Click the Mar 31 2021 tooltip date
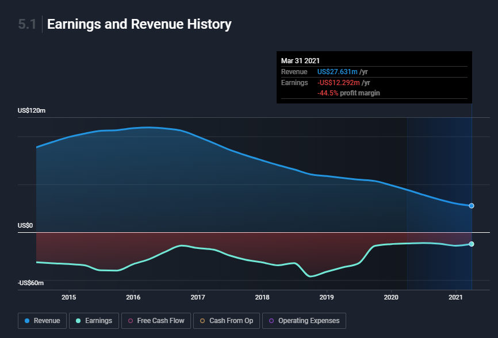Image resolution: width=498 pixels, height=338 pixels. 300,60
